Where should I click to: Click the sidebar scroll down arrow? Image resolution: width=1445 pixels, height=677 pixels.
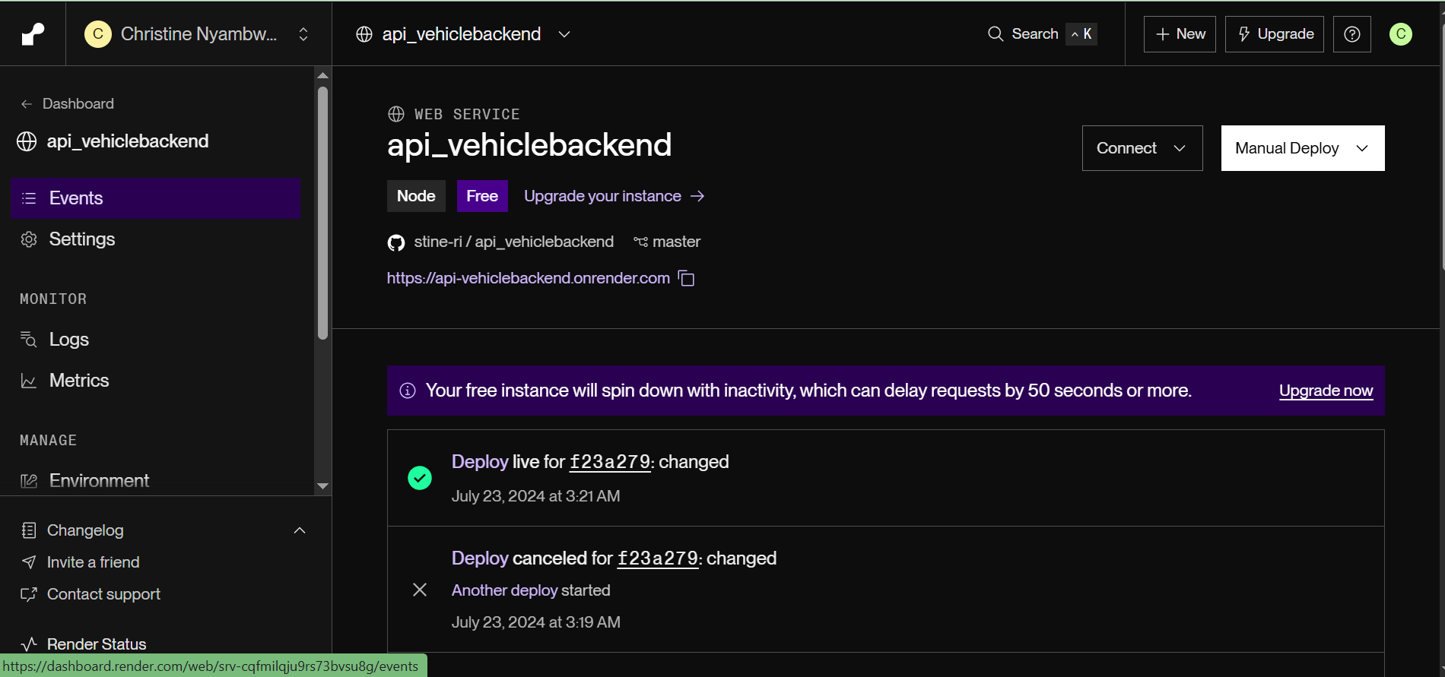(x=322, y=486)
